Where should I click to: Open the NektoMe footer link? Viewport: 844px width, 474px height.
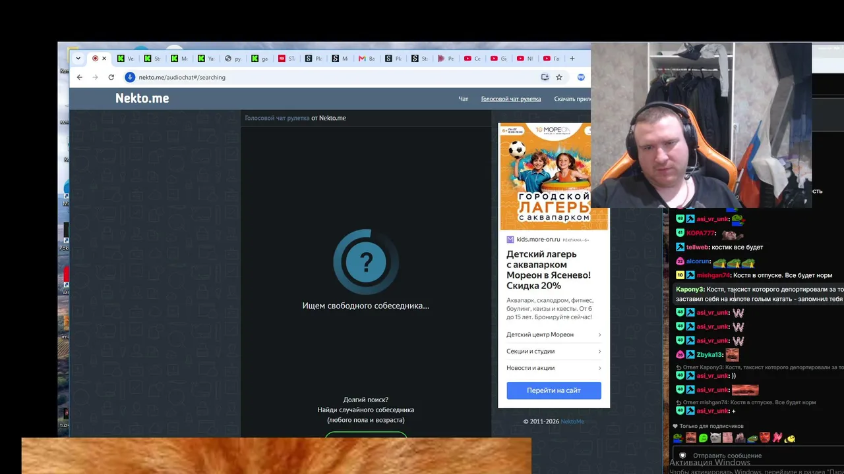(572, 421)
